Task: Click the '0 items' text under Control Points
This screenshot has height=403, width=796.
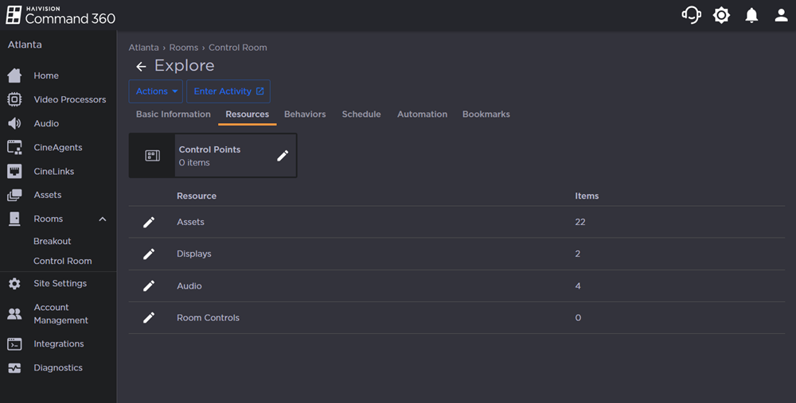Action: [194, 163]
